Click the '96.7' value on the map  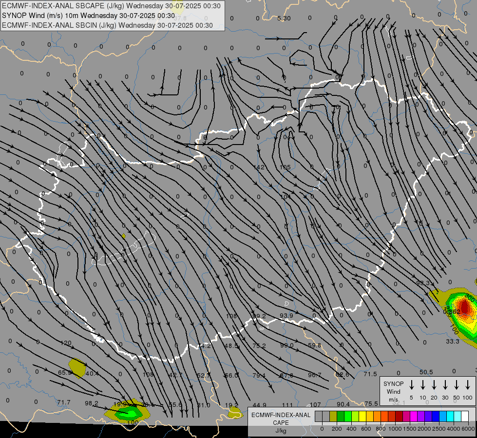[314, 375]
